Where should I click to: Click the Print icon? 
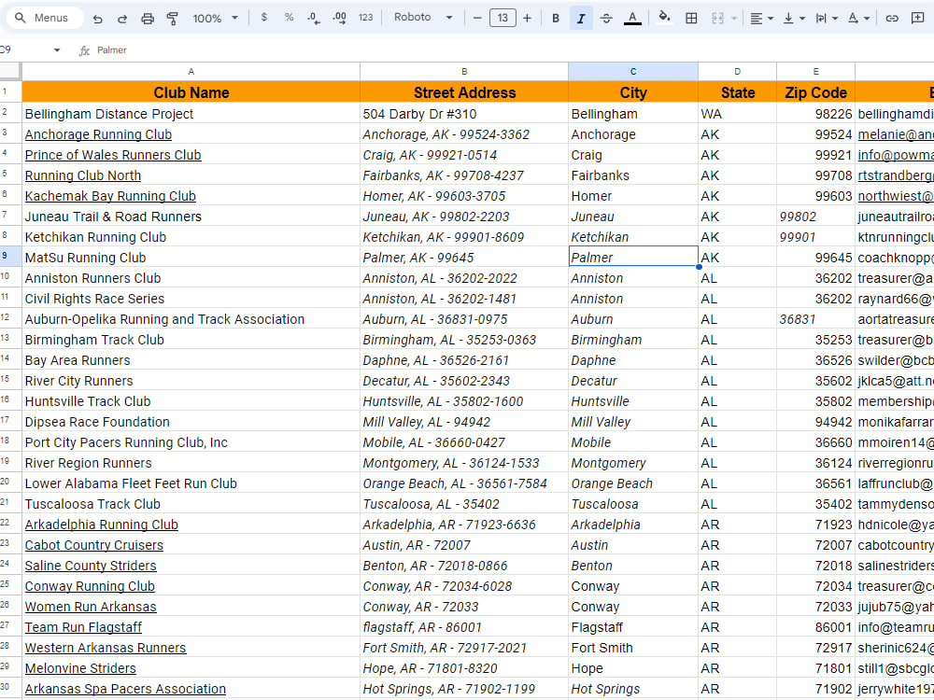(x=148, y=19)
